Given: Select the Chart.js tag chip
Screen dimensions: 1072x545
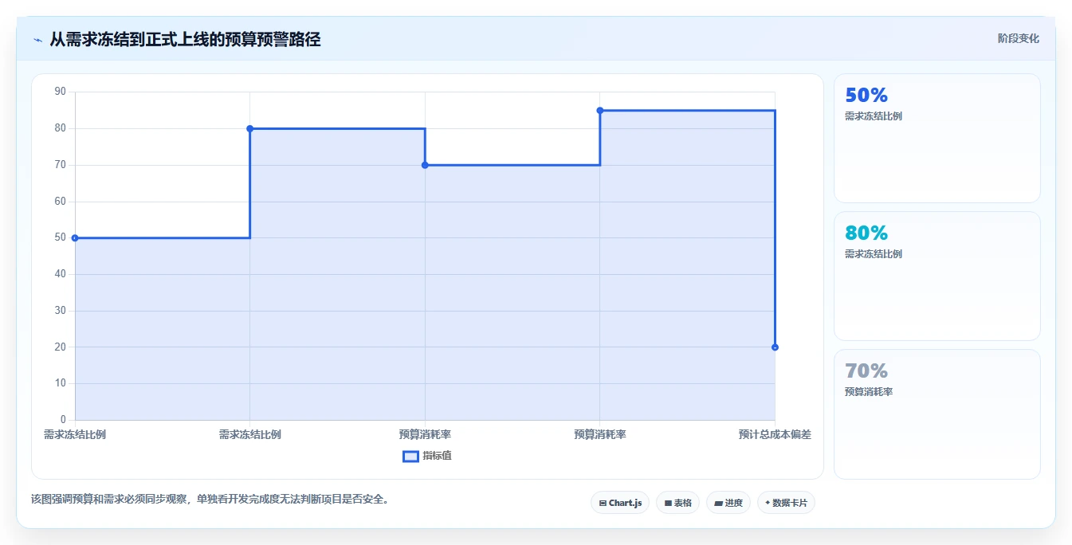Looking at the screenshot, I should point(619,503).
